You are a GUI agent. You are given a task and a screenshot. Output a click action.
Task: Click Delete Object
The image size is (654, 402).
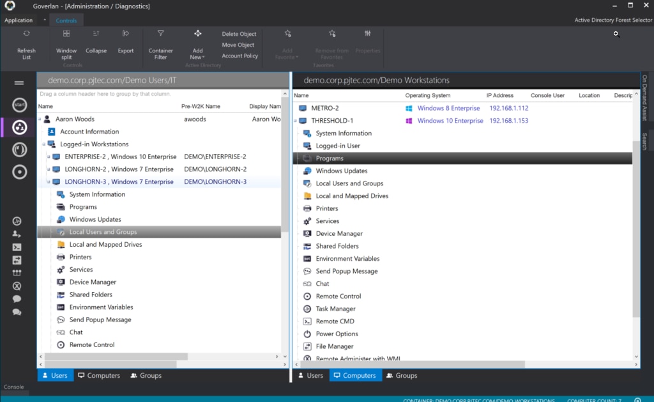point(239,34)
